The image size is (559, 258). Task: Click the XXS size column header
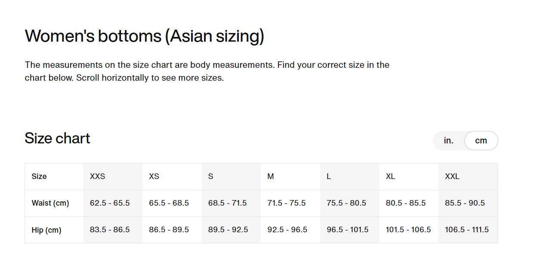coord(98,176)
